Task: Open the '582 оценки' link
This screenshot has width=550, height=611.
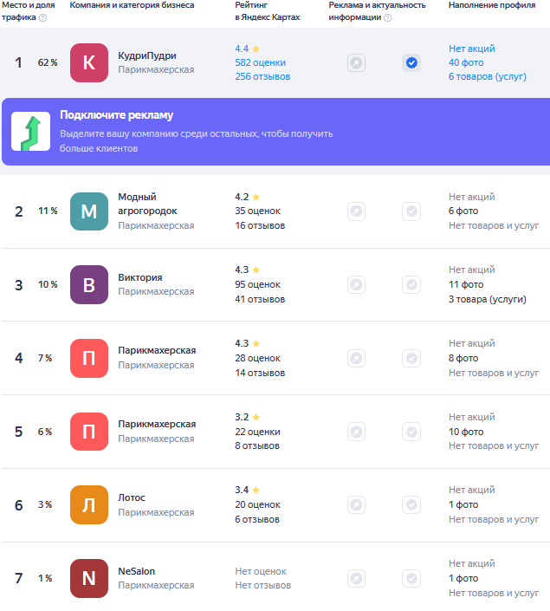Action: (260, 62)
